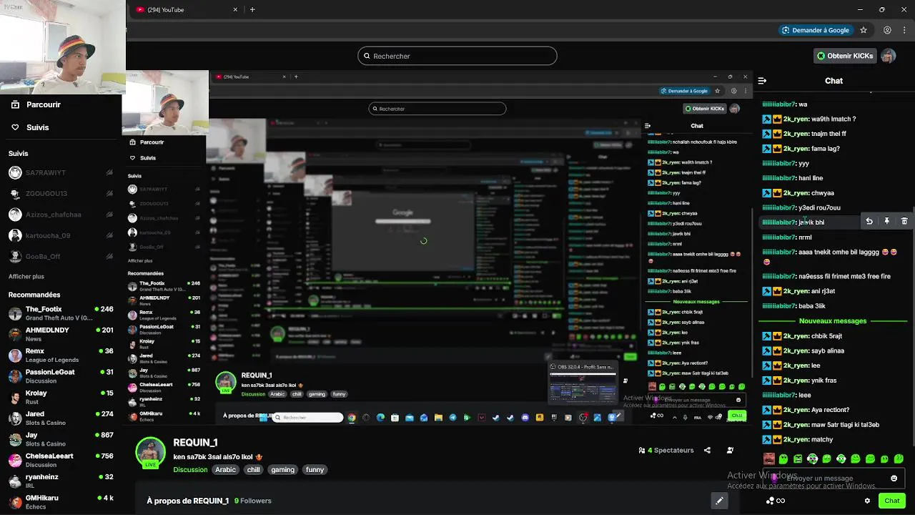Share the stream with the share icon
This screenshot has height=515, width=915.
tap(707, 450)
